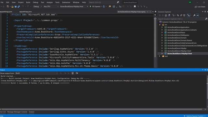Open Package Manager Console tab
This screenshot has height=117, width=208.
tap(17, 112)
